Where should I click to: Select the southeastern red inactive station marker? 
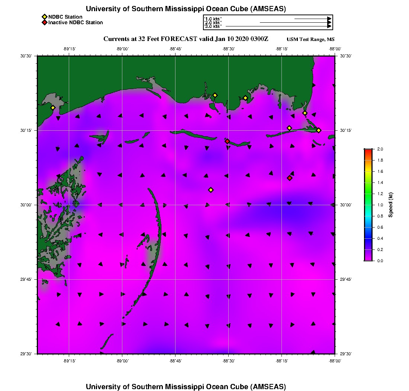coord(290,178)
